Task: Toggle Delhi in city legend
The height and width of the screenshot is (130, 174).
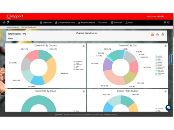Action: [x=158, y=59]
